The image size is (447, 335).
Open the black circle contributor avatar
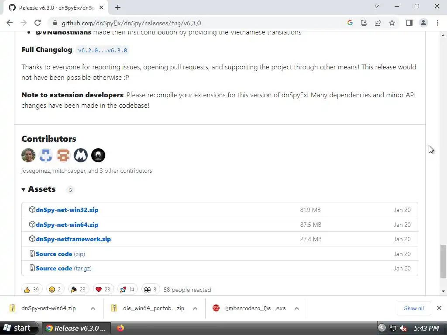(x=98, y=155)
